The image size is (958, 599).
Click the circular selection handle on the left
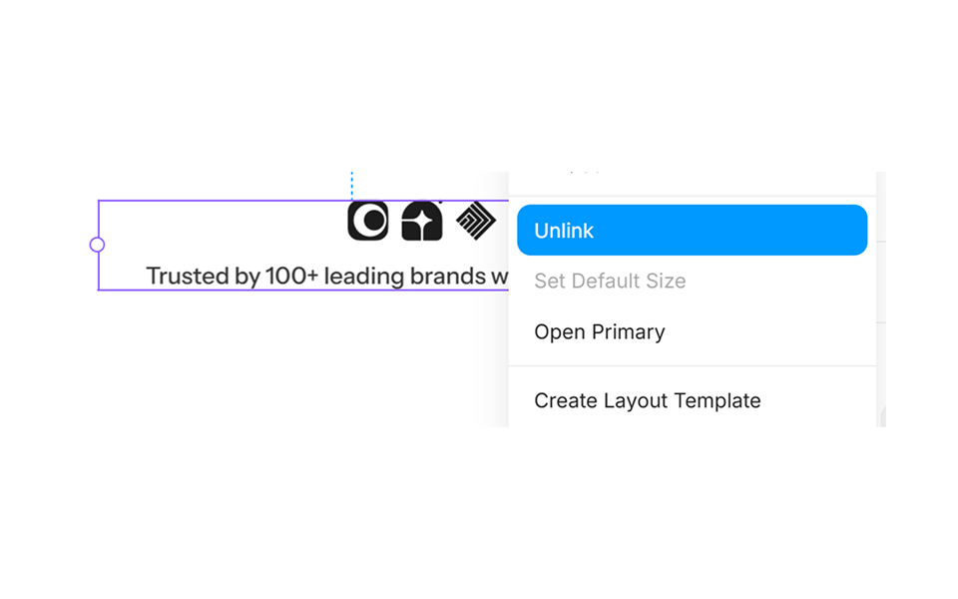(x=97, y=244)
